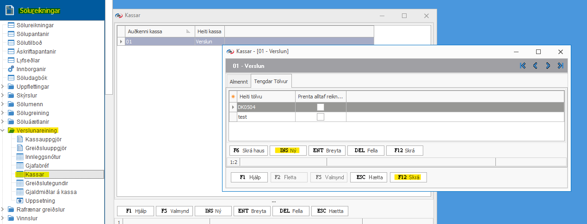
Task: Select the Tengdar Tölvur tab
Action: [x=271, y=82]
